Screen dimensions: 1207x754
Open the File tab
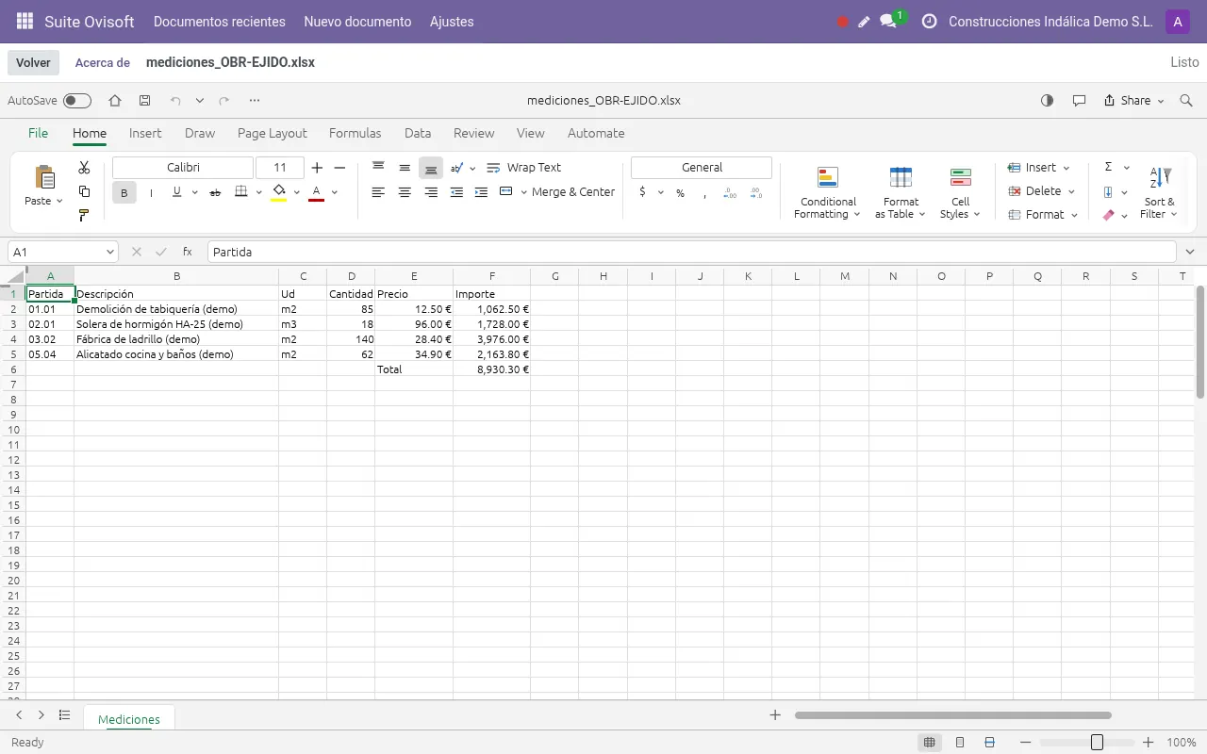[38, 133]
